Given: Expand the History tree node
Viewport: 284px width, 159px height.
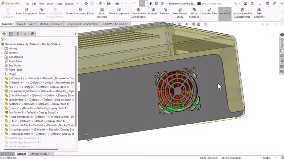Looking at the screenshot, I should pos(2,48).
